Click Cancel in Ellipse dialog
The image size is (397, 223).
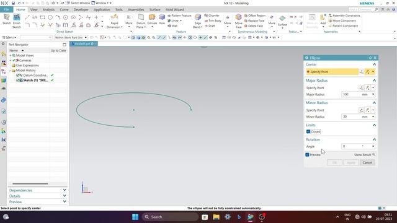[367, 162]
